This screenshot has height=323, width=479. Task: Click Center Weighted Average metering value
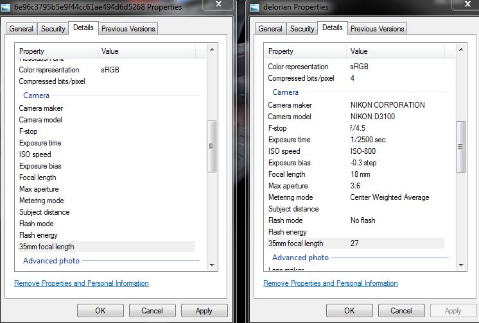[x=390, y=197]
